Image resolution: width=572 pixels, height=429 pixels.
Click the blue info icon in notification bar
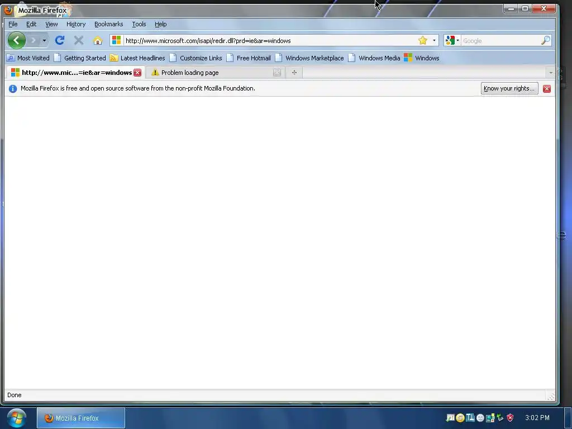click(13, 89)
